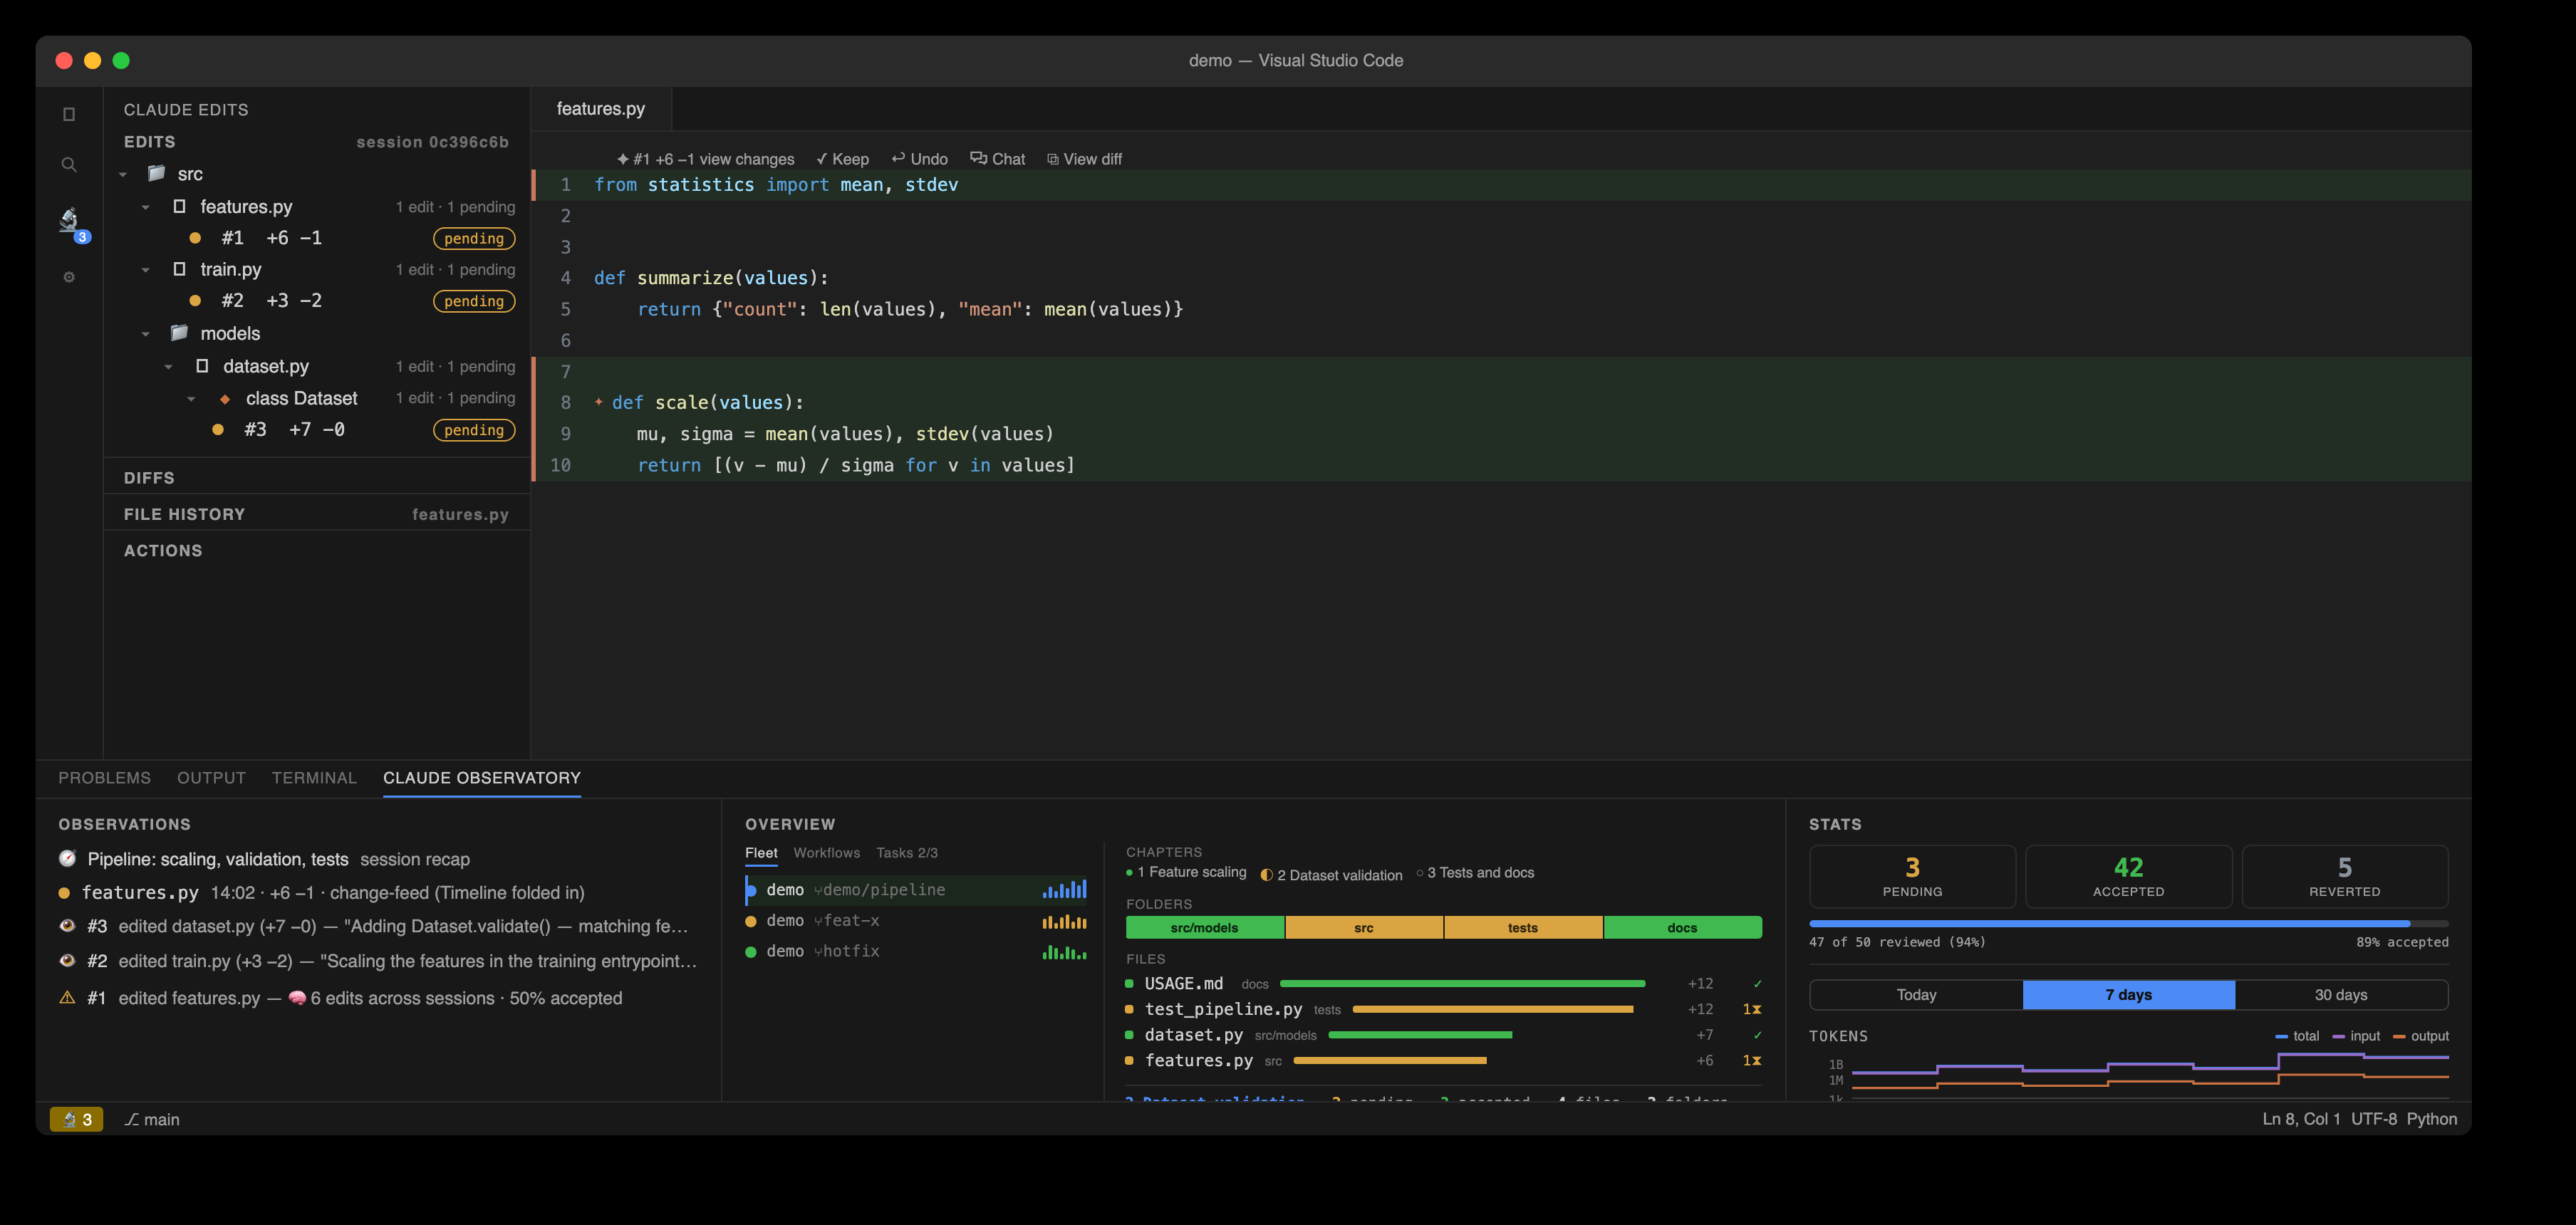
Task: Switch to the TERMINAL panel tab
Action: point(314,777)
